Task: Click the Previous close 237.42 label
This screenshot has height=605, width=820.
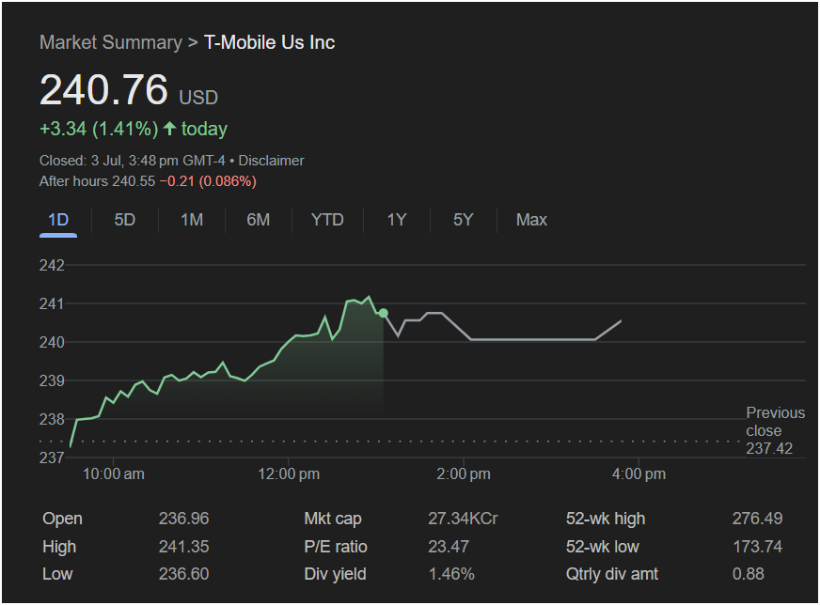Action: pos(776,430)
